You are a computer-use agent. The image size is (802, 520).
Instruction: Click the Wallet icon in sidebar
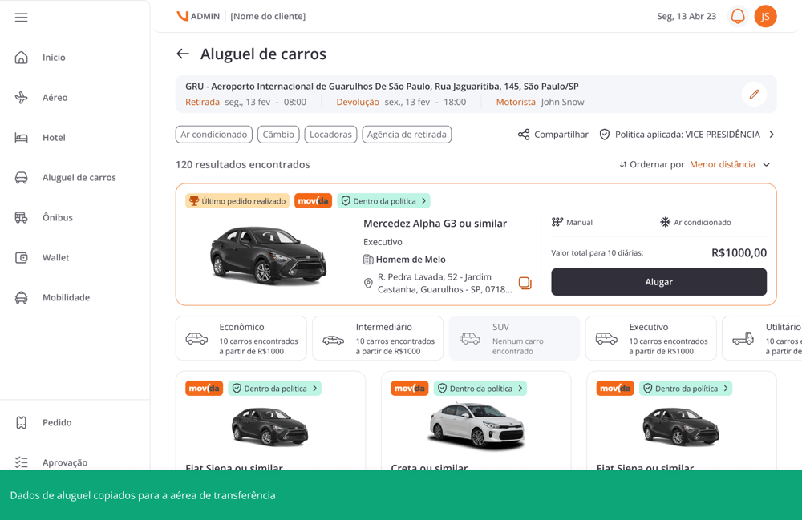[21, 257]
